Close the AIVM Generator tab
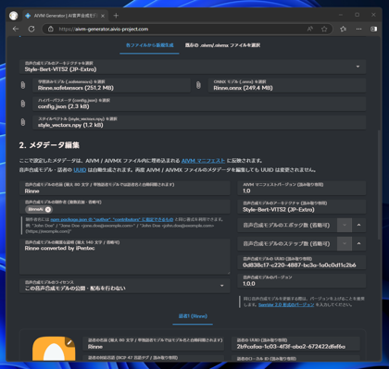Viewport: 389px width, 369px height. tap(103, 16)
